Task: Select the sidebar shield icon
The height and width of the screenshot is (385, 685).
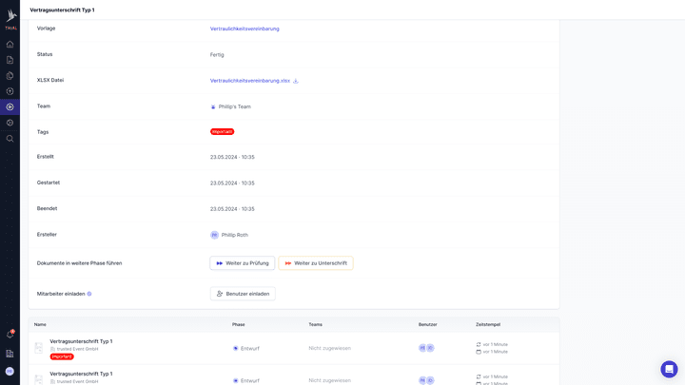Action: [x=10, y=91]
